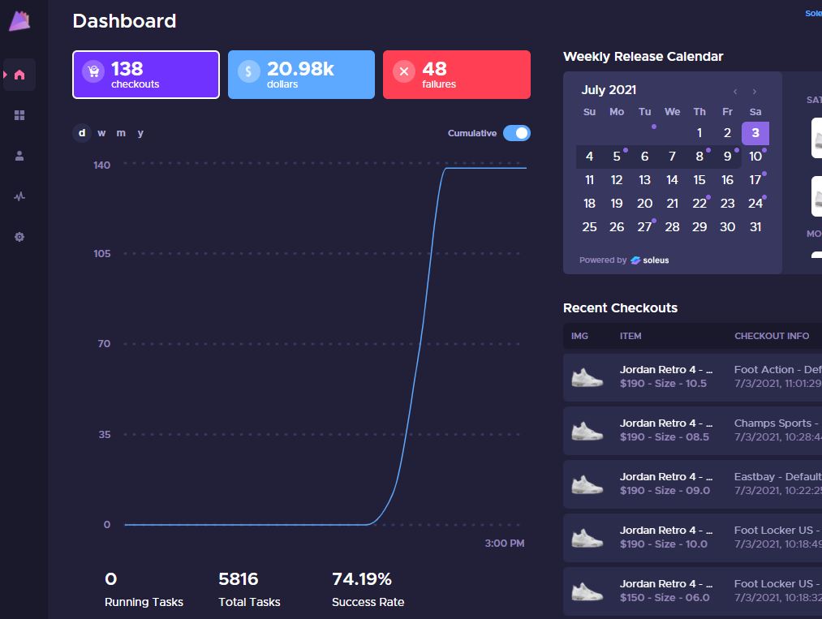Switch chart to week view 'w'
822x619 pixels.
(101, 133)
